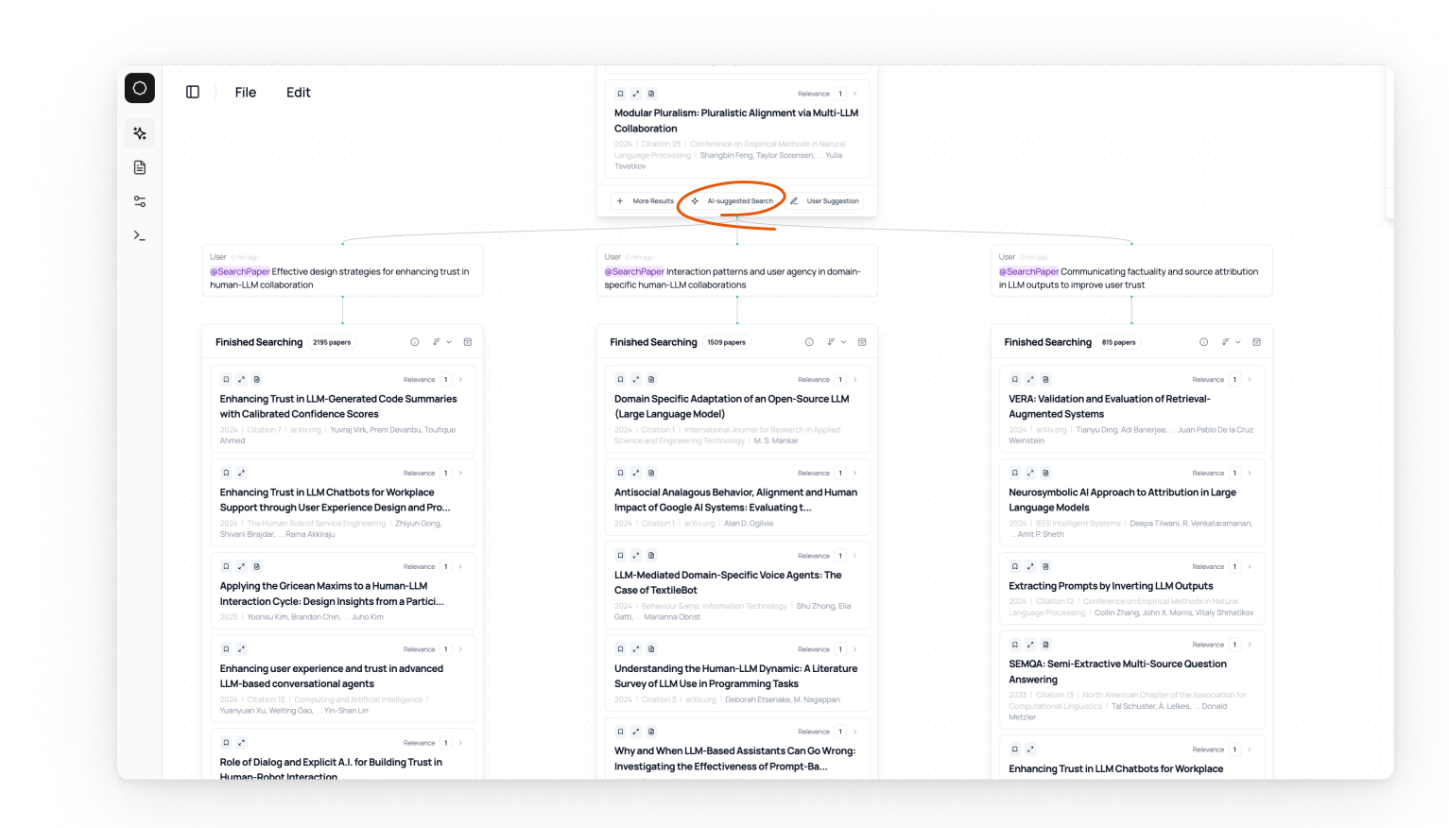Open the sort order chevron in 2195 papers panel
This screenshot has width=1449, height=828.
point(449,341)
